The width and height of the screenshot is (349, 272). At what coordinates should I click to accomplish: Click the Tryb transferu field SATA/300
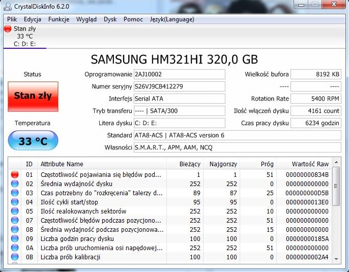(x=180, y=111)
